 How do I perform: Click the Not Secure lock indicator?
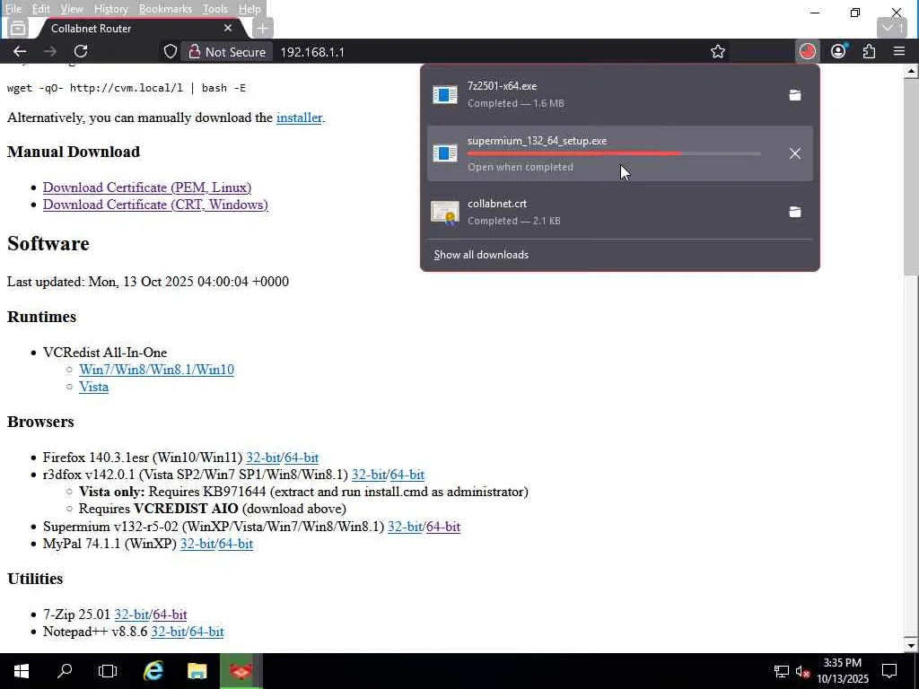[227, 51]
